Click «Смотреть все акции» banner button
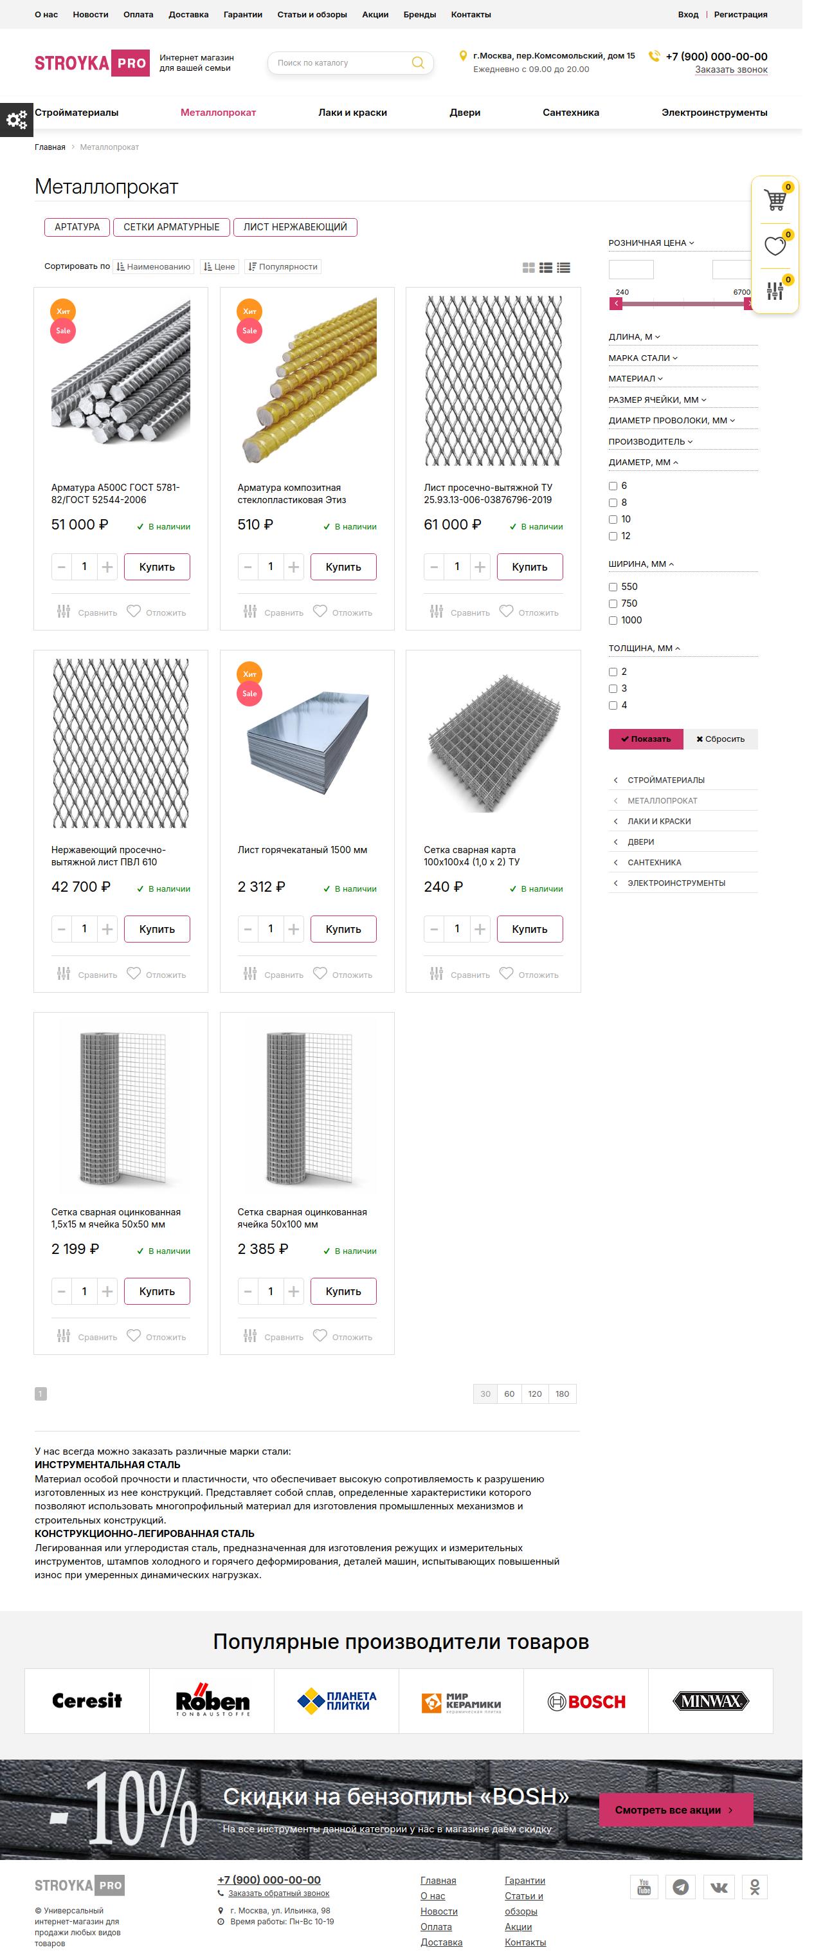 pyautogui.click(x=675, y=1810)
